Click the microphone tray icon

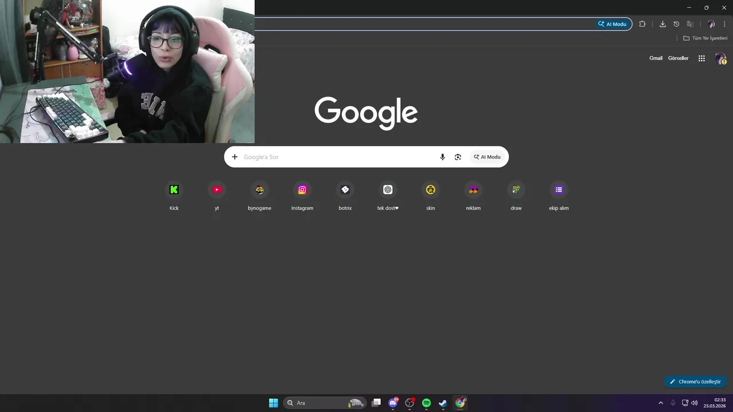pos(673,403)
